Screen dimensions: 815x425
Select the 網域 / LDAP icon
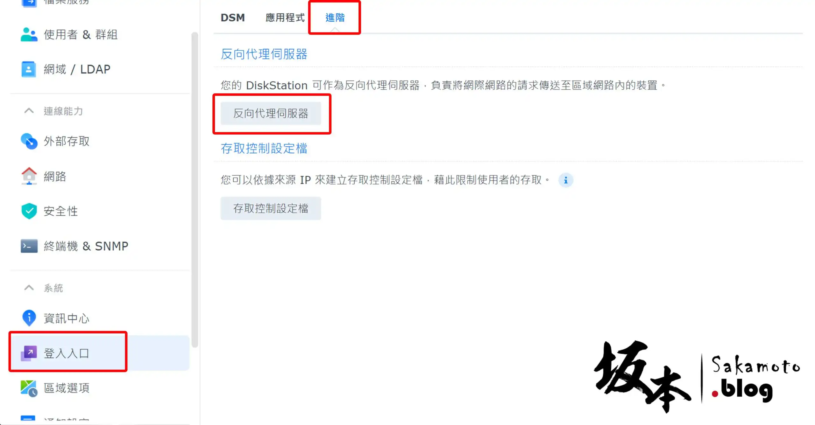coord(29,69)
